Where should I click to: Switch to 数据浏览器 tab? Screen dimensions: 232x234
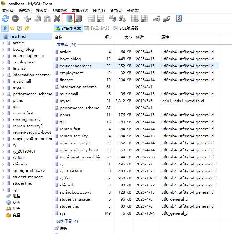[x=97, y=28]
